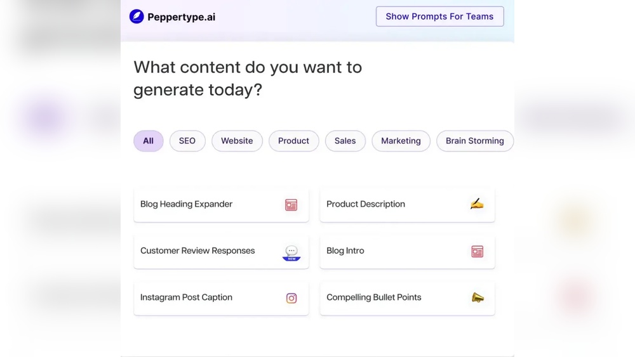Click the Blog Intro newspaper icon

click(x=478, y=252)
